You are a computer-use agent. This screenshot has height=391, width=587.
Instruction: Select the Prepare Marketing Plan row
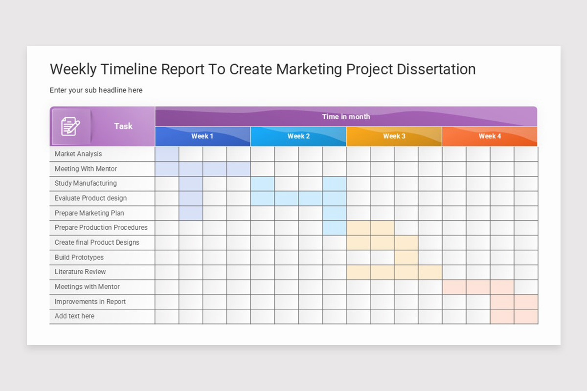tap(89, 213)
